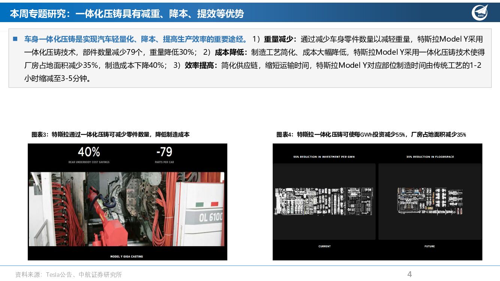Image resolution: width=500 pixels, height=281 pixels.
Task: Click the AVIC logo in the header
Action: click(x=480, y=12)
